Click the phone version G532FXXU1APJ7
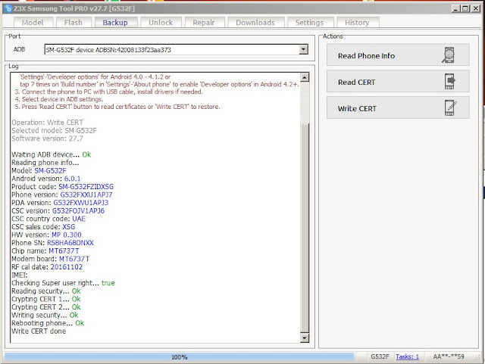Image resolution: width=485 pixels, height=364 pixels. (x=86, y=194)
